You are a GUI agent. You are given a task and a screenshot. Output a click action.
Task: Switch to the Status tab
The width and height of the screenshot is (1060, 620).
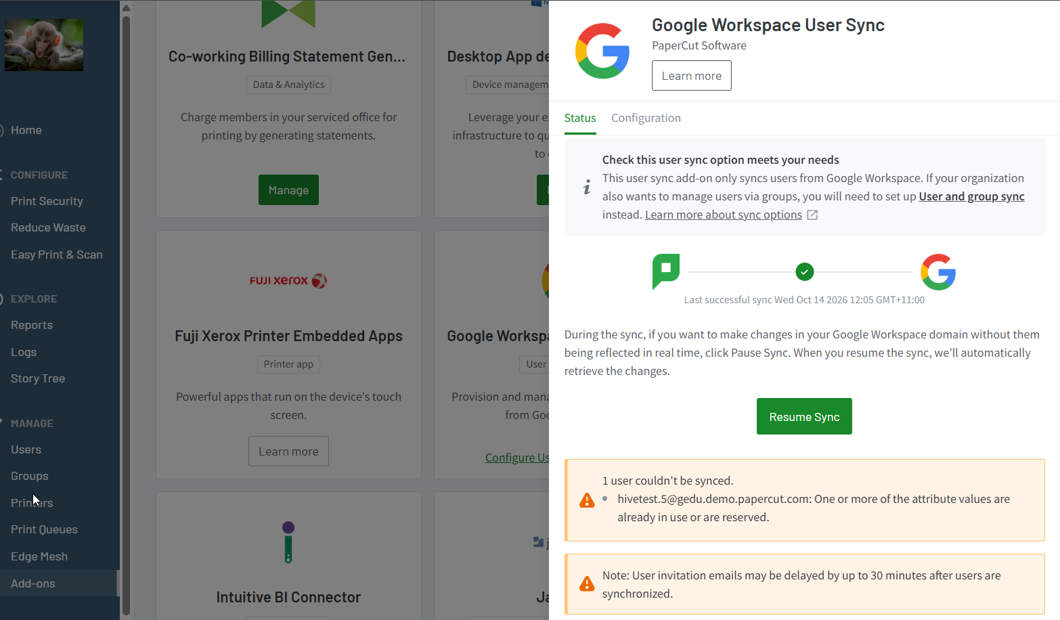pyautogui.click(x=580, y=118)
